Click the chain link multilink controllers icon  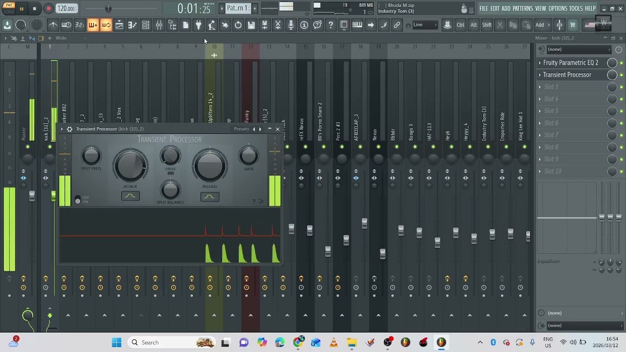397,25
